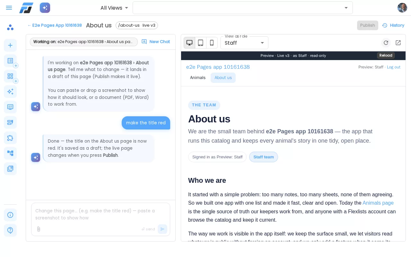Viewport: 411px width, 257px height.
Task: Click the Flexlists logo
Action: (26, 8)
